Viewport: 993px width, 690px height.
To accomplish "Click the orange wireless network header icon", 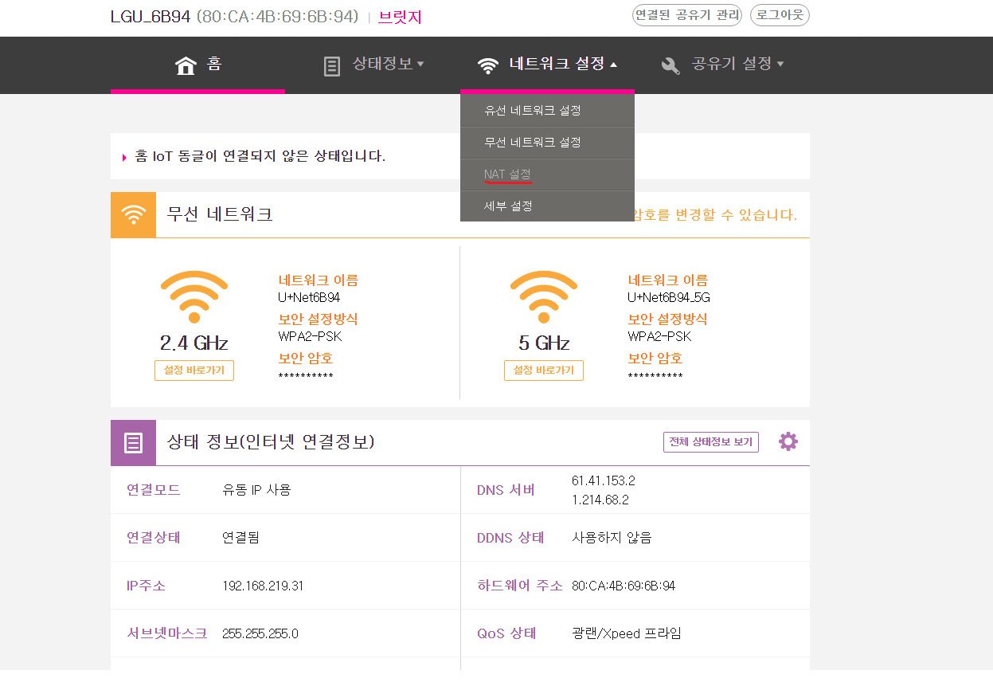I will pos(133,214).
